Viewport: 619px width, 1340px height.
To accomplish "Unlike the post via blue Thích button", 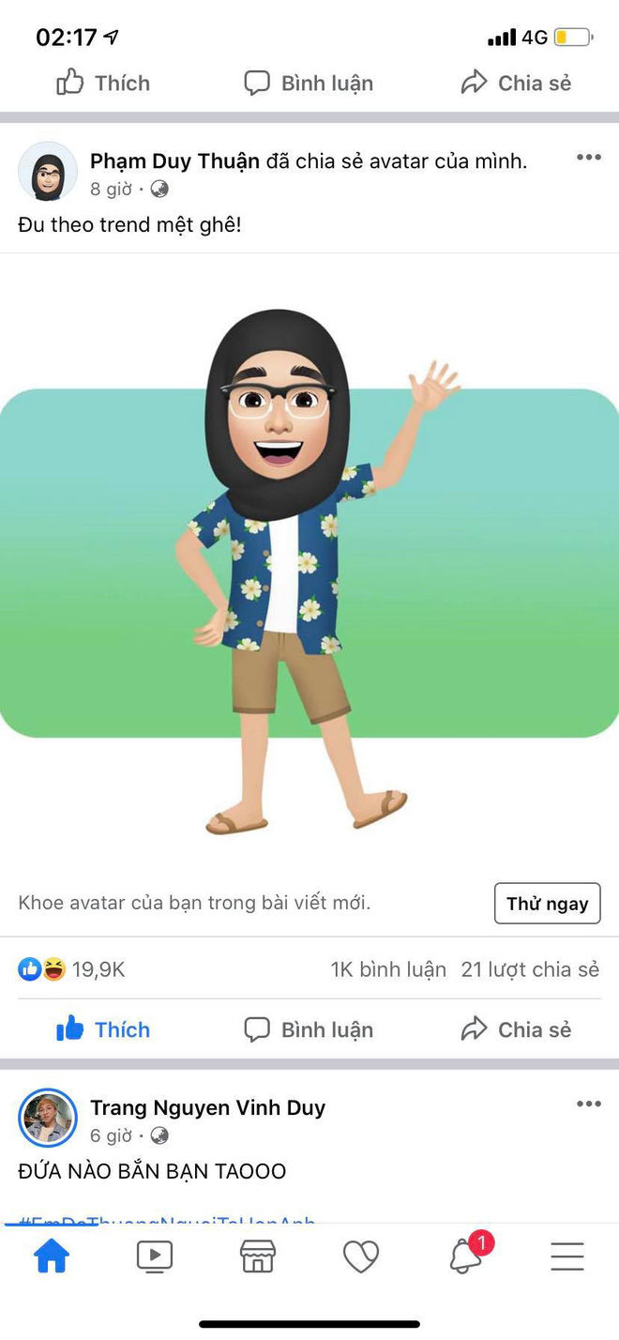I will click(x=103, y=1029).
